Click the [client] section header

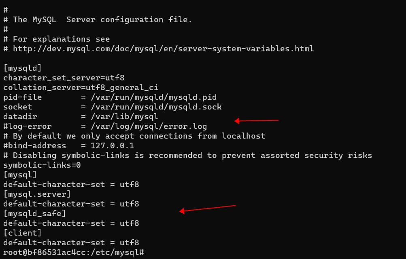point(23,233)
